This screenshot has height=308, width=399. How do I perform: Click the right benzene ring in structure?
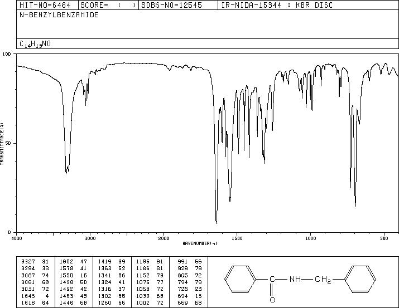[x=360, y=279]
